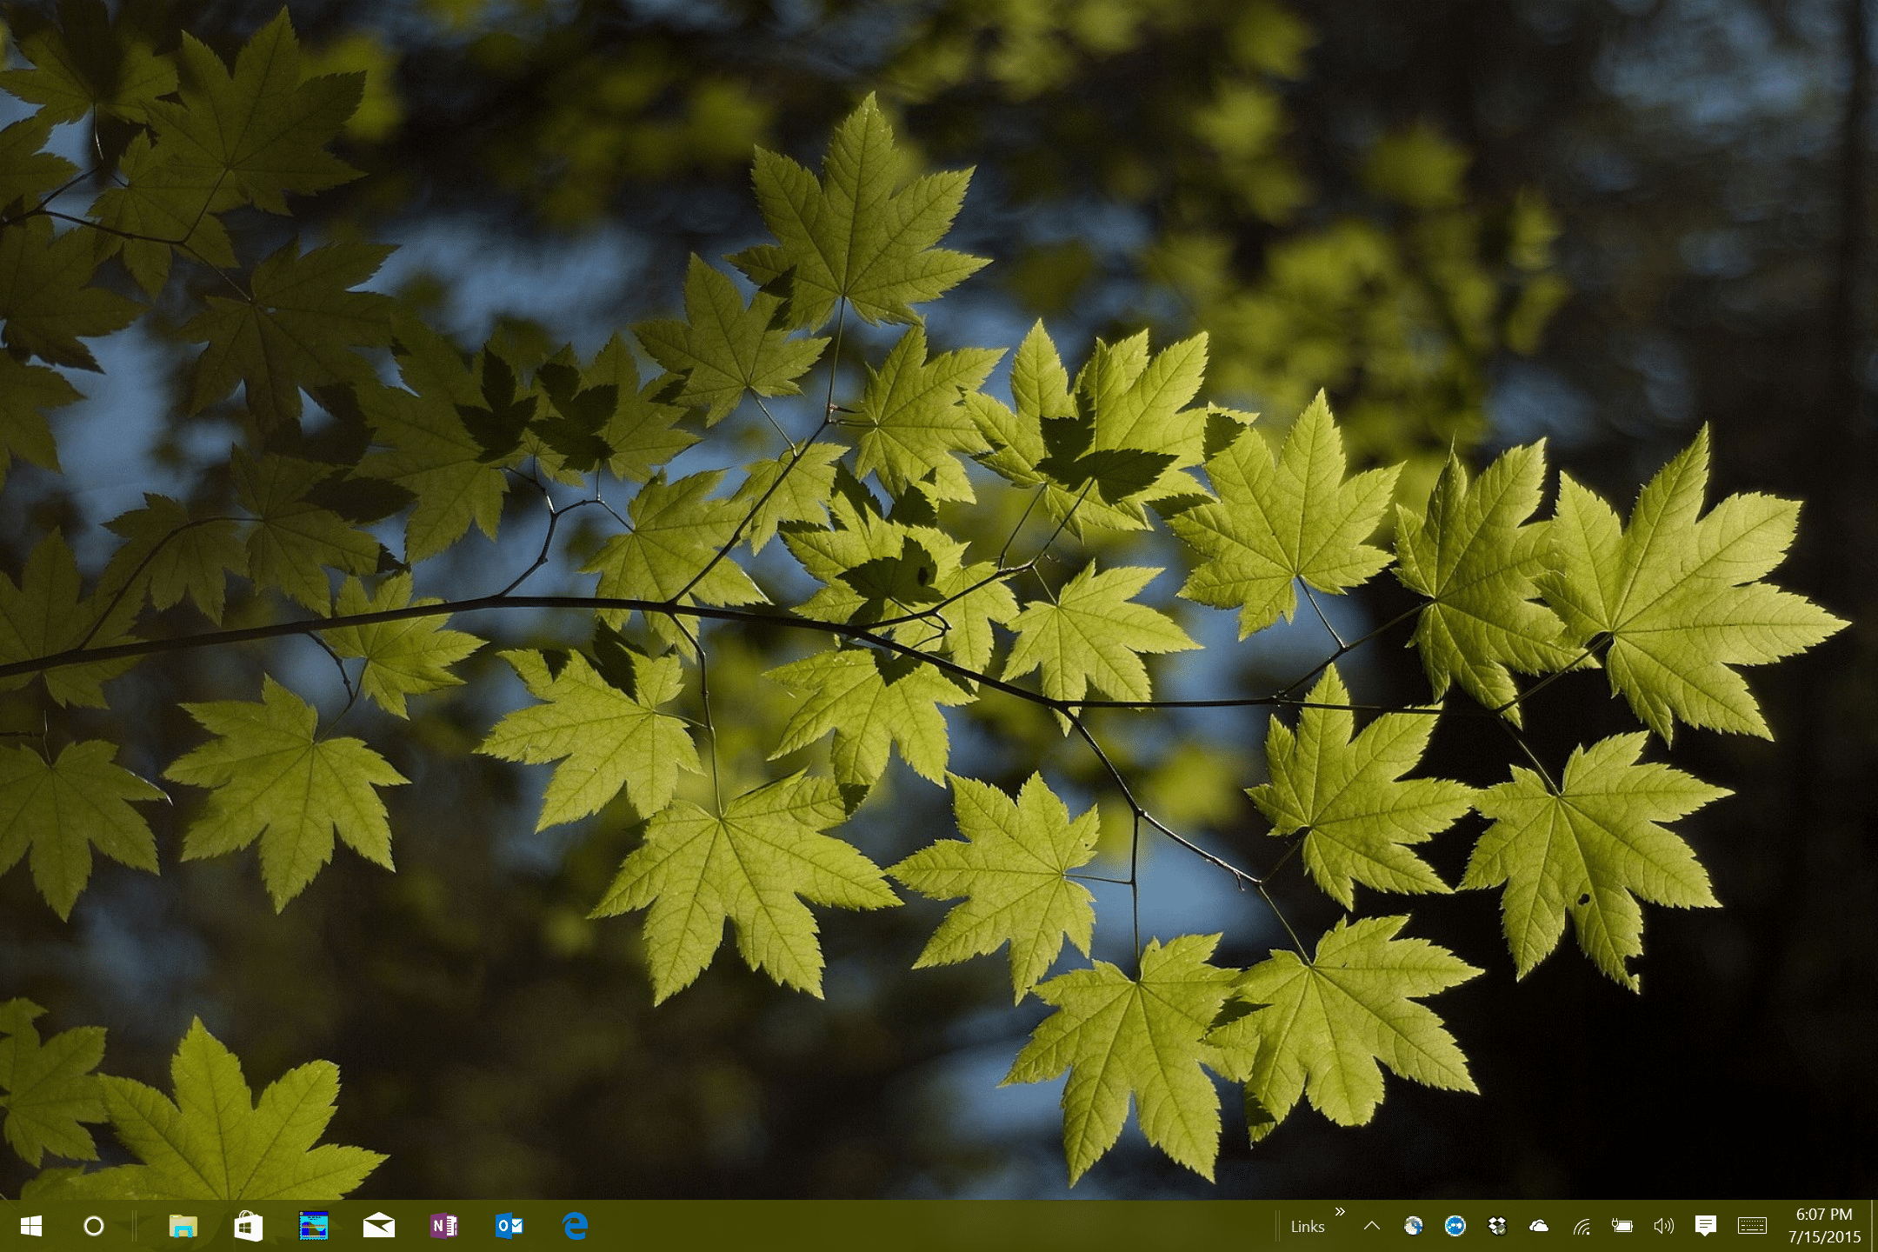The image size is (1878, 1252).
Task: Expand the Links toolbar double chevron
Action: tap(1340, 1212)
